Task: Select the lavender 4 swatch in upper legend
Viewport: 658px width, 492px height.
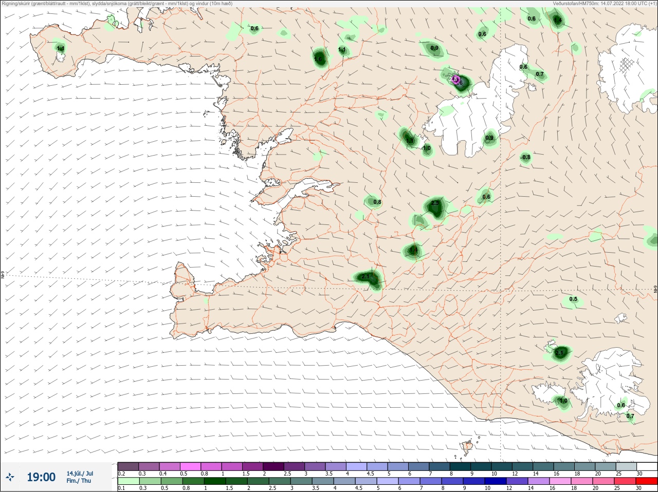Action: point(356,466)
